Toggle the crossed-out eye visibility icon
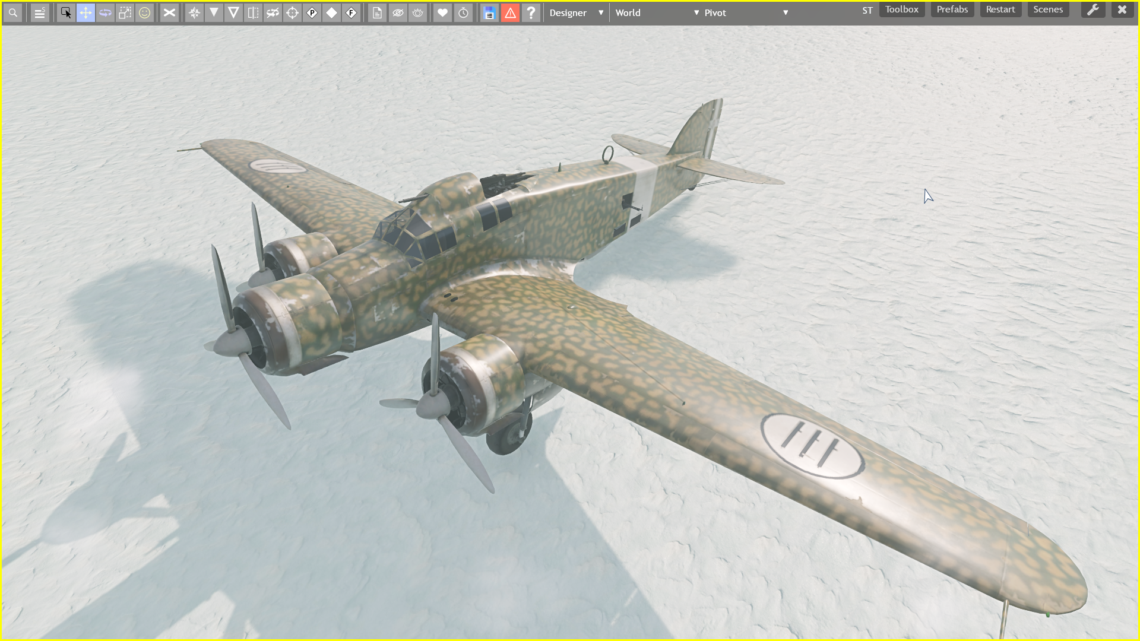Image resolution: width=1140 pixels, height=641 pixels. tap(398, 12)
